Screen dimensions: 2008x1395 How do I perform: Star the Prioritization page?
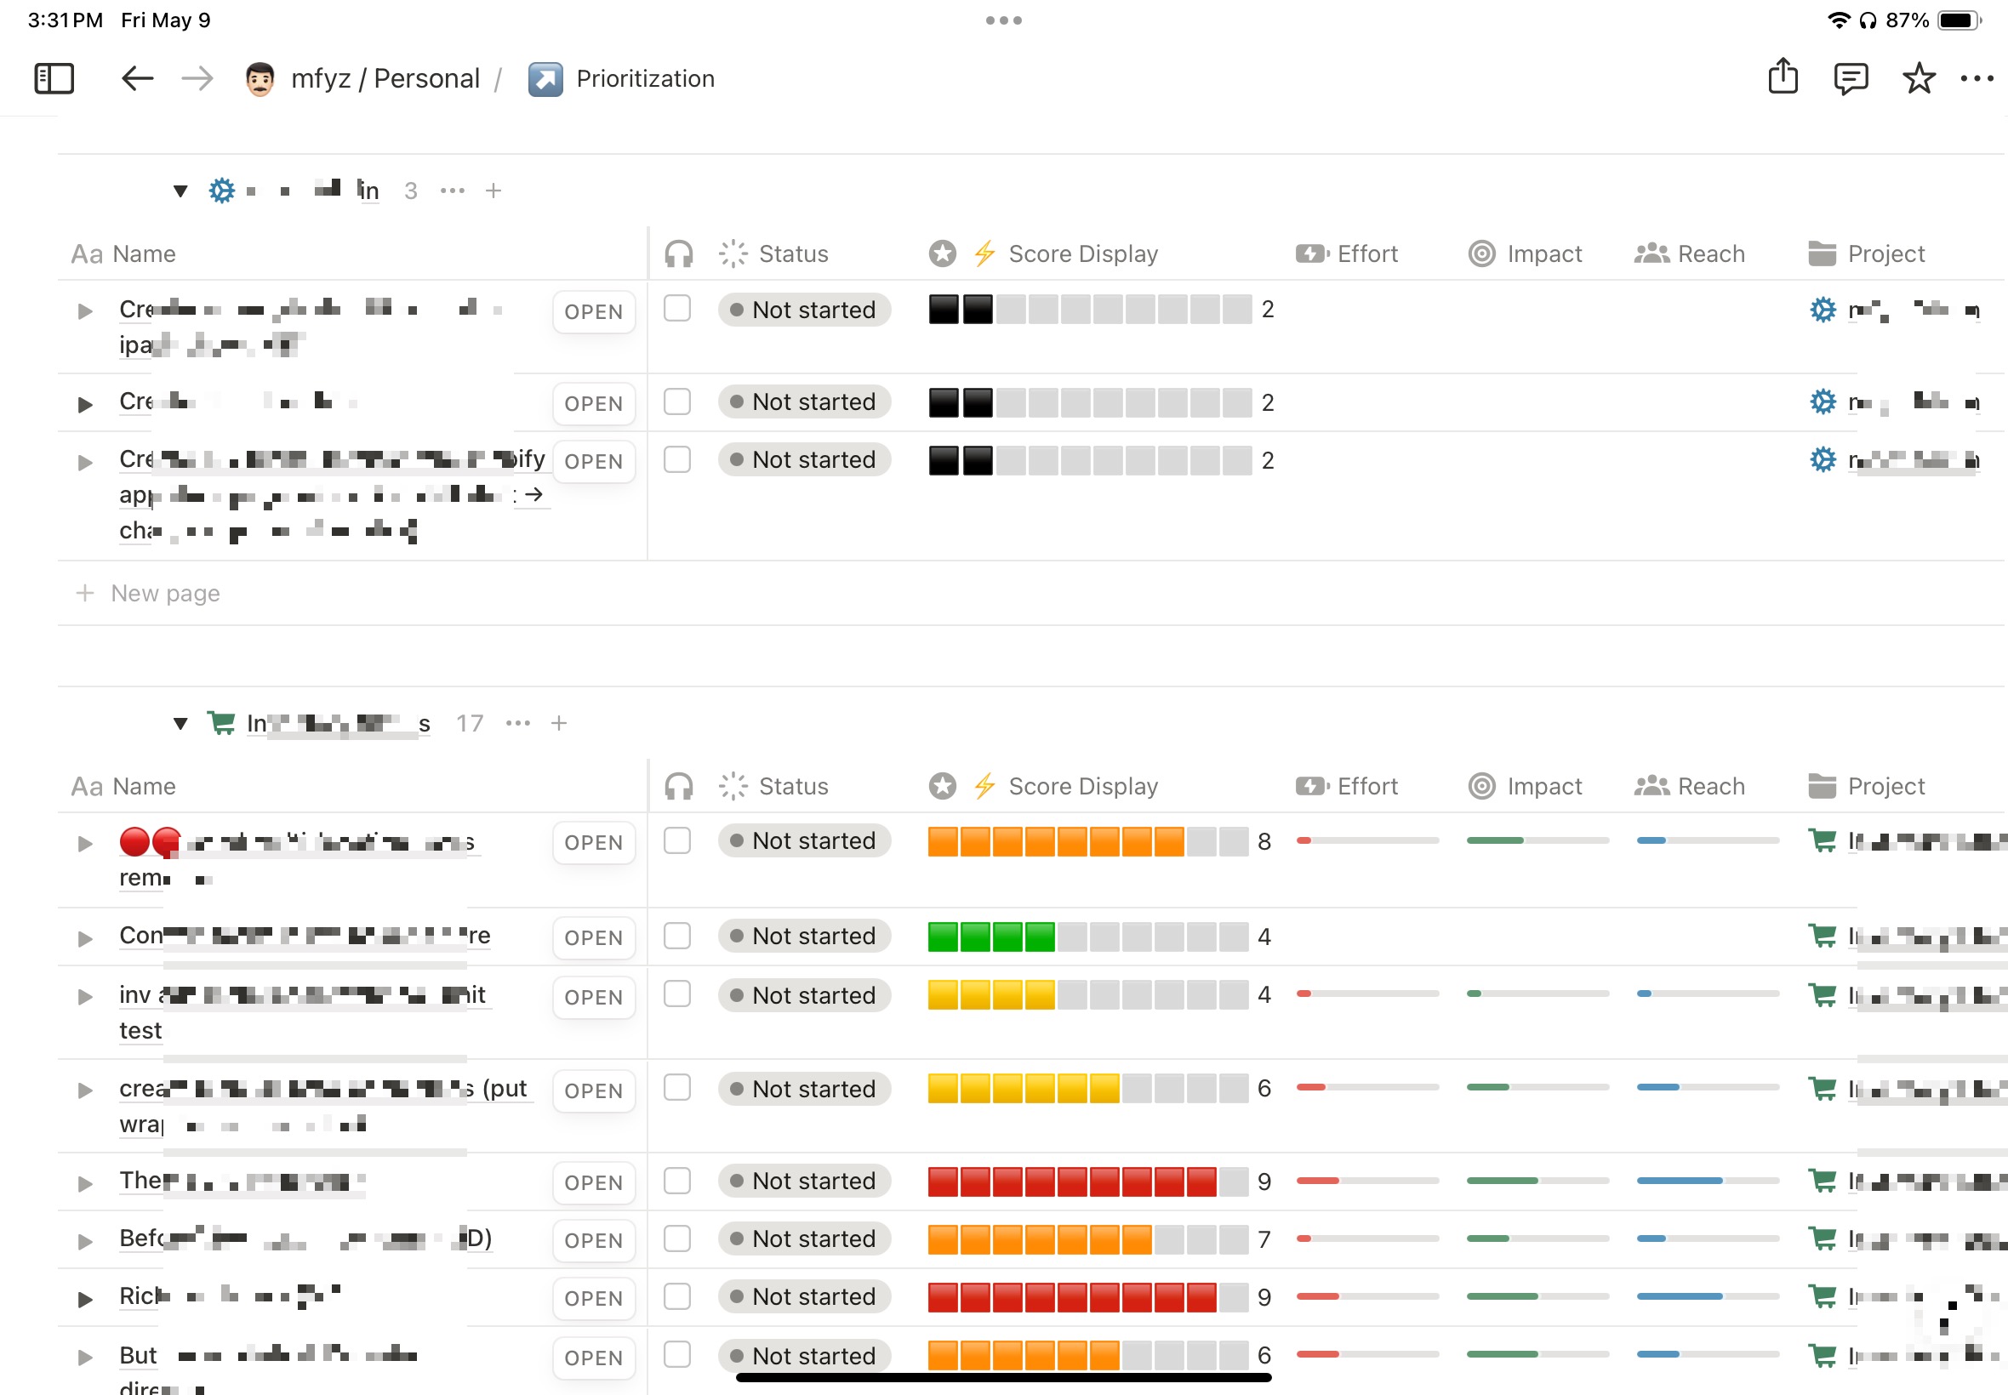coord(1919,77)
